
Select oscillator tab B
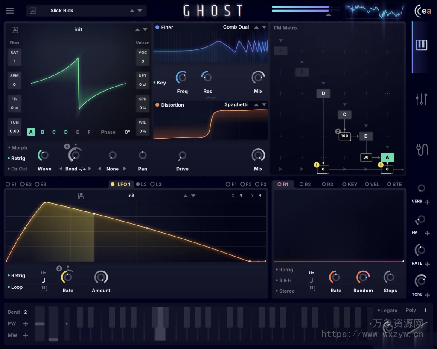point(42,132)
